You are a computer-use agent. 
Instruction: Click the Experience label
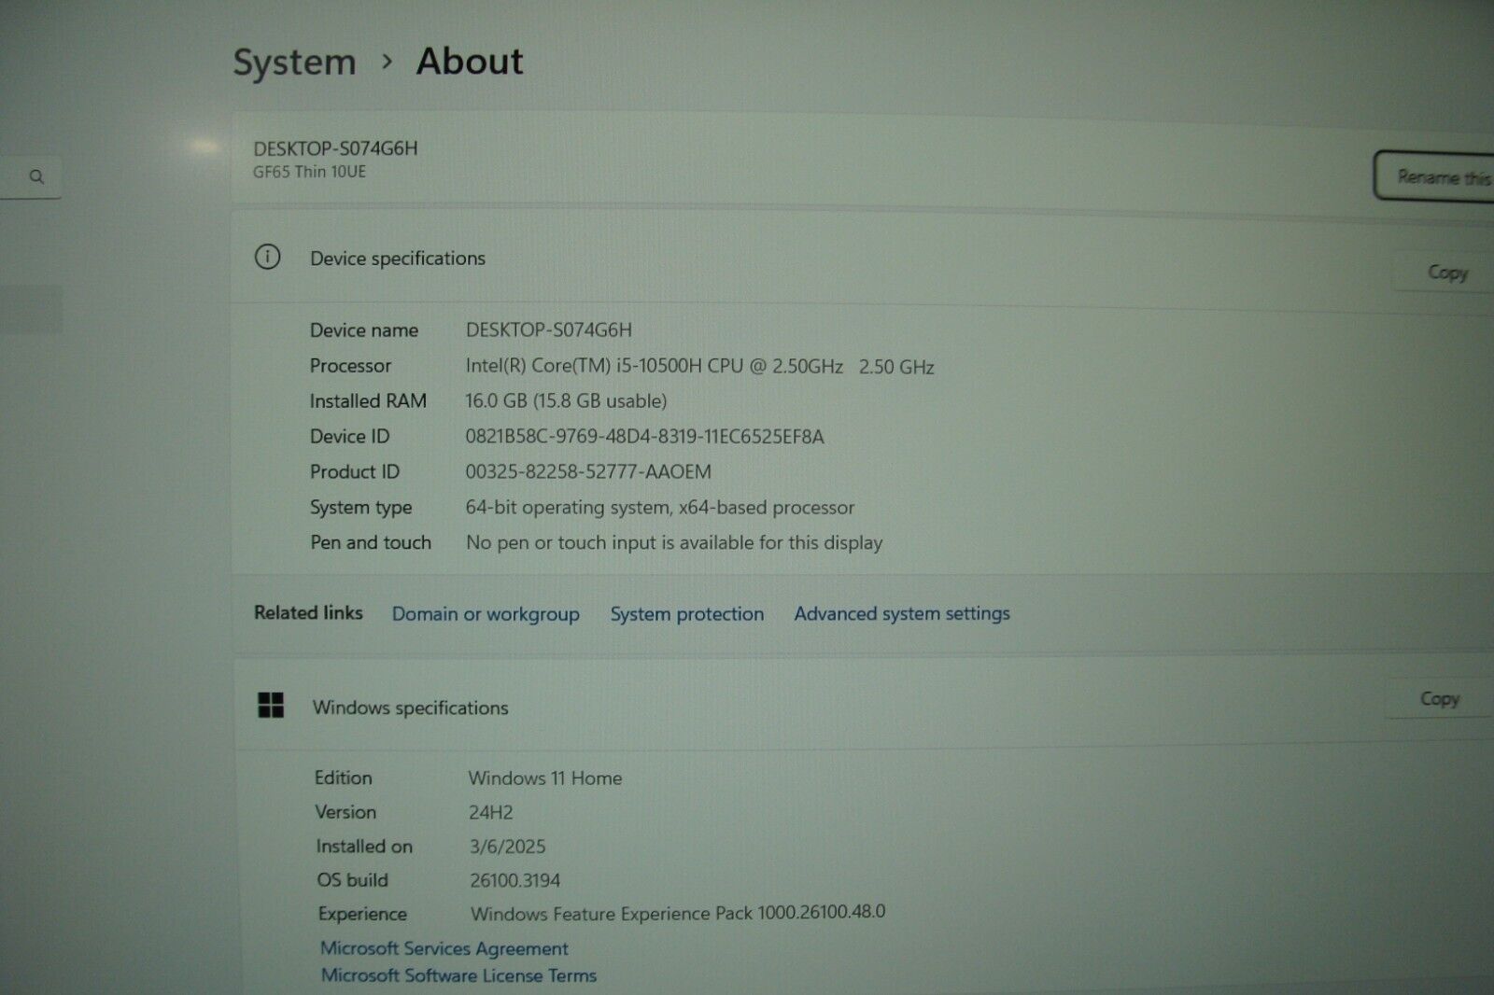pos(362,914)
